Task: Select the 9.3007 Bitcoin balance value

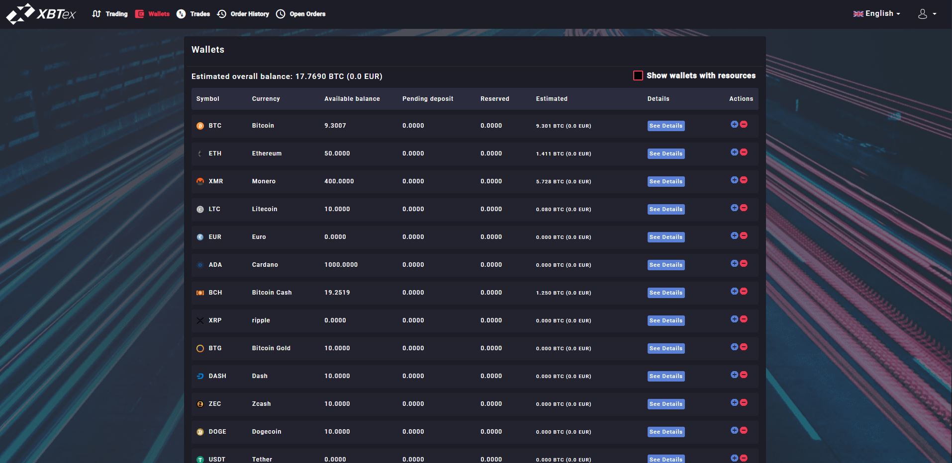Action: [335, 126]
